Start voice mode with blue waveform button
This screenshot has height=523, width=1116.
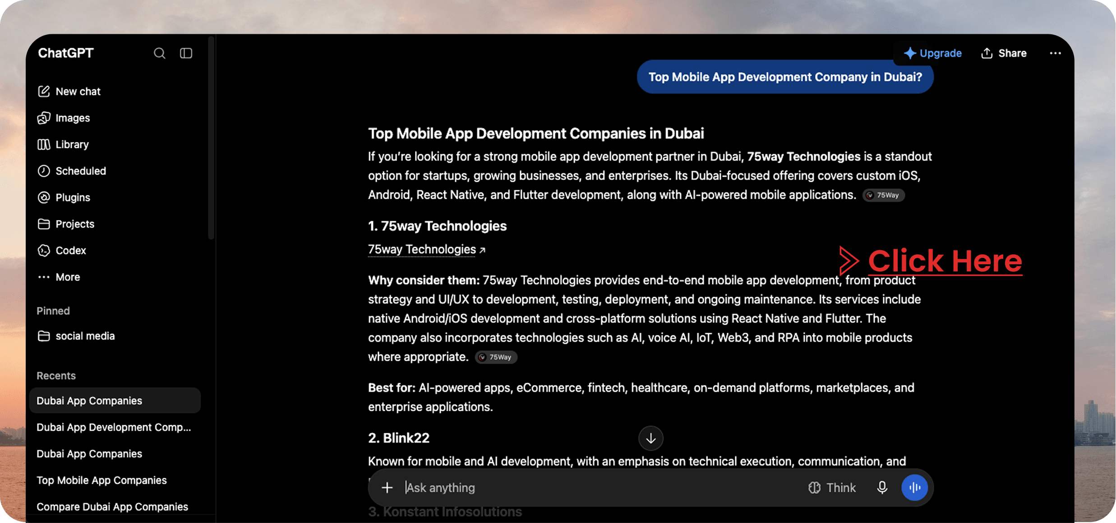coord(914,488)
